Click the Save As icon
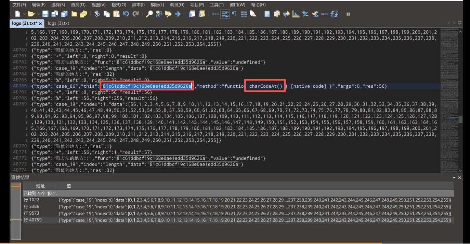The width and height of the screenshot is (470, 244). pos(55,14)
